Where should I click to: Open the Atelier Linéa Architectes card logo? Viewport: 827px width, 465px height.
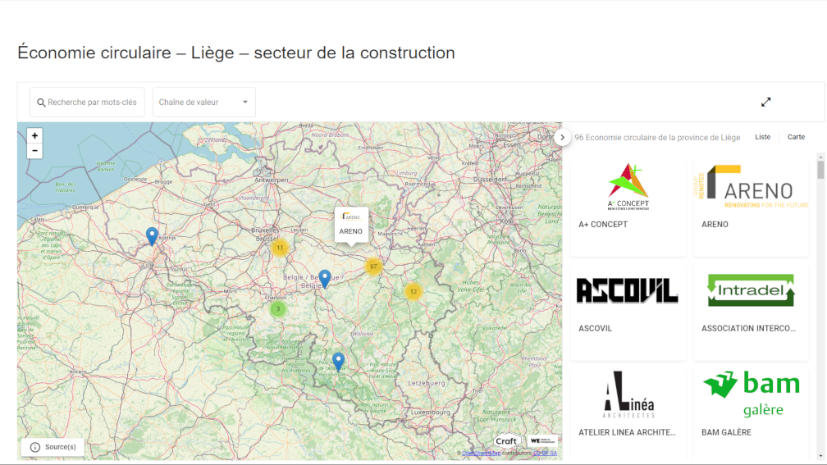[628, 395]
